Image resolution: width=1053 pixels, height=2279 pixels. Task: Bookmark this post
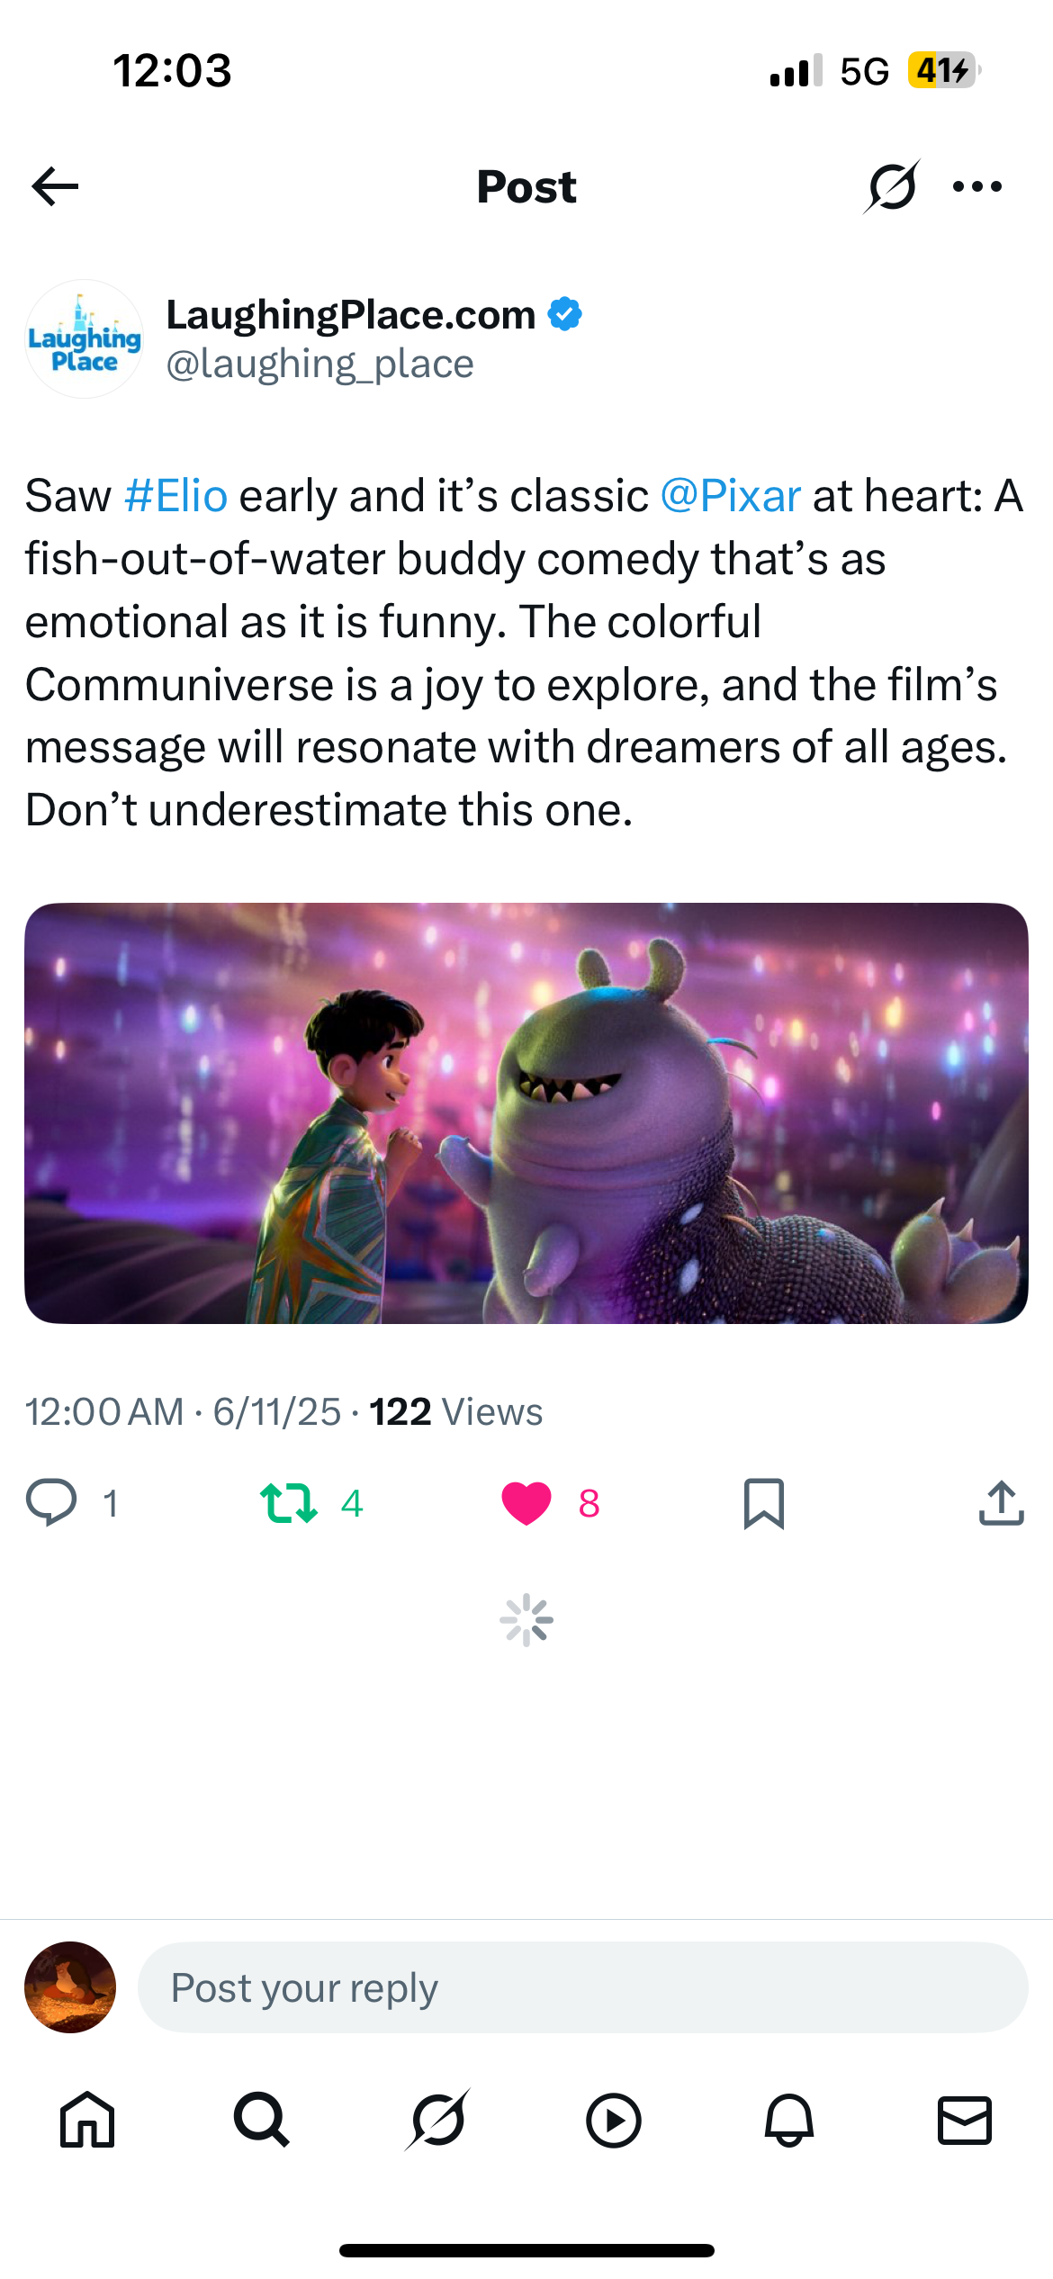[764, 1503]
